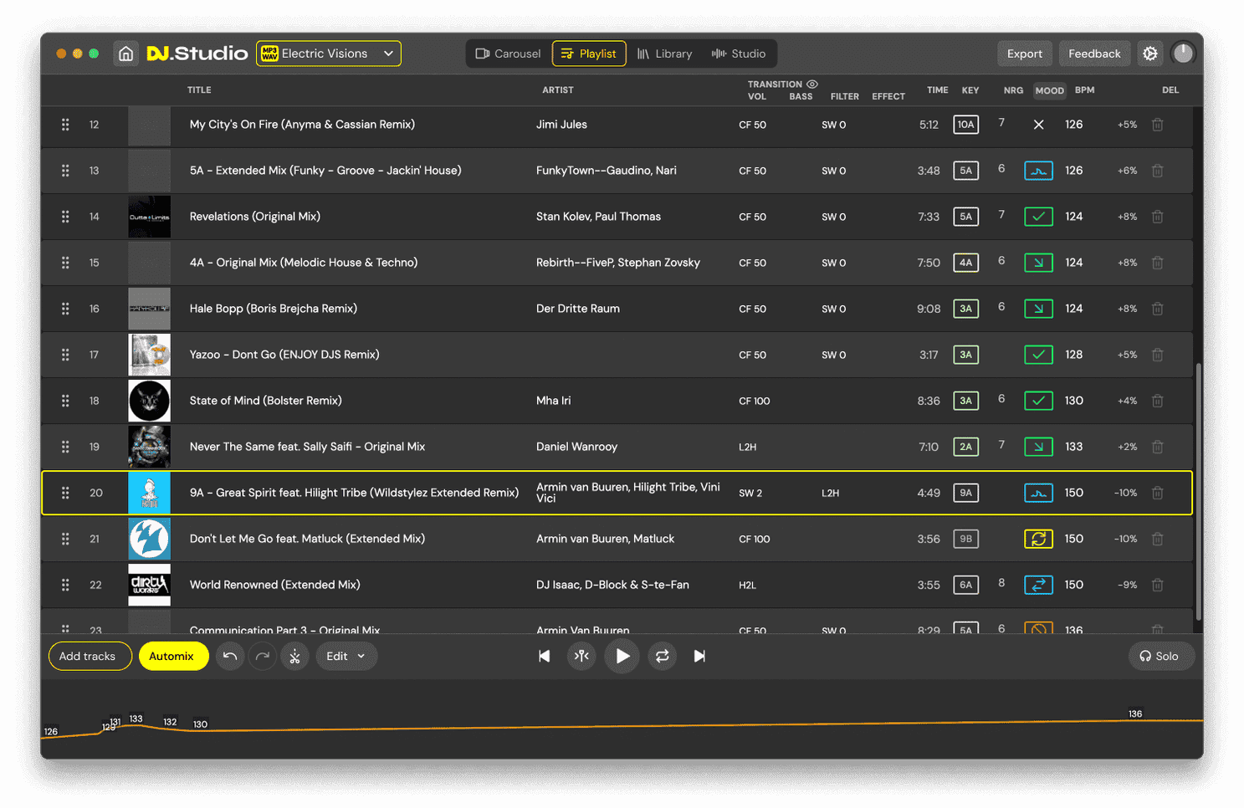Click the Feedback button

(x=1094, y=54)
